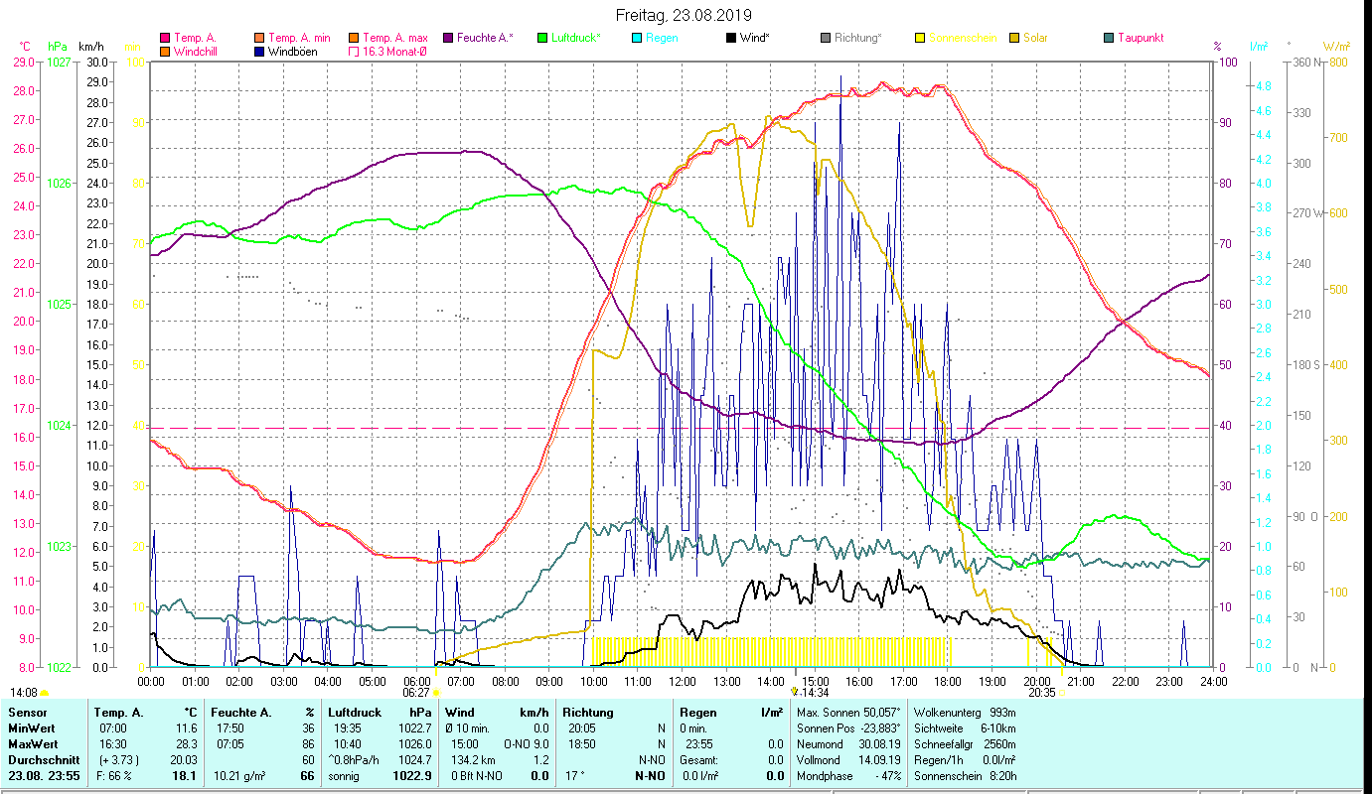Click the MinWert row label
Viewport: 1372px width, 794px height.
click(x=32, y=728)
